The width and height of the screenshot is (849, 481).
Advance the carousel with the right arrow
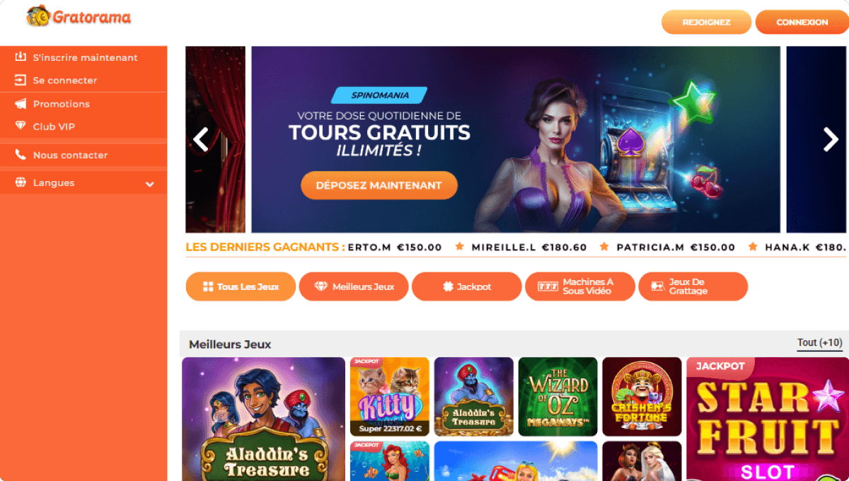831,139
